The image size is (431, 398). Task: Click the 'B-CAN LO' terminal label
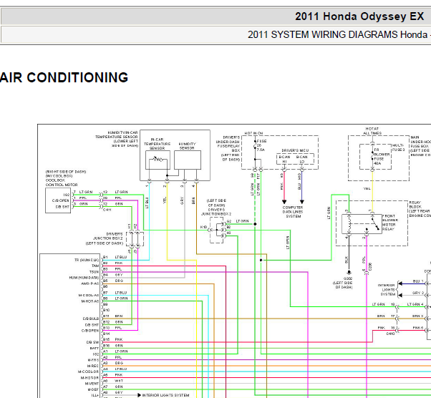[x=302, y=159]
